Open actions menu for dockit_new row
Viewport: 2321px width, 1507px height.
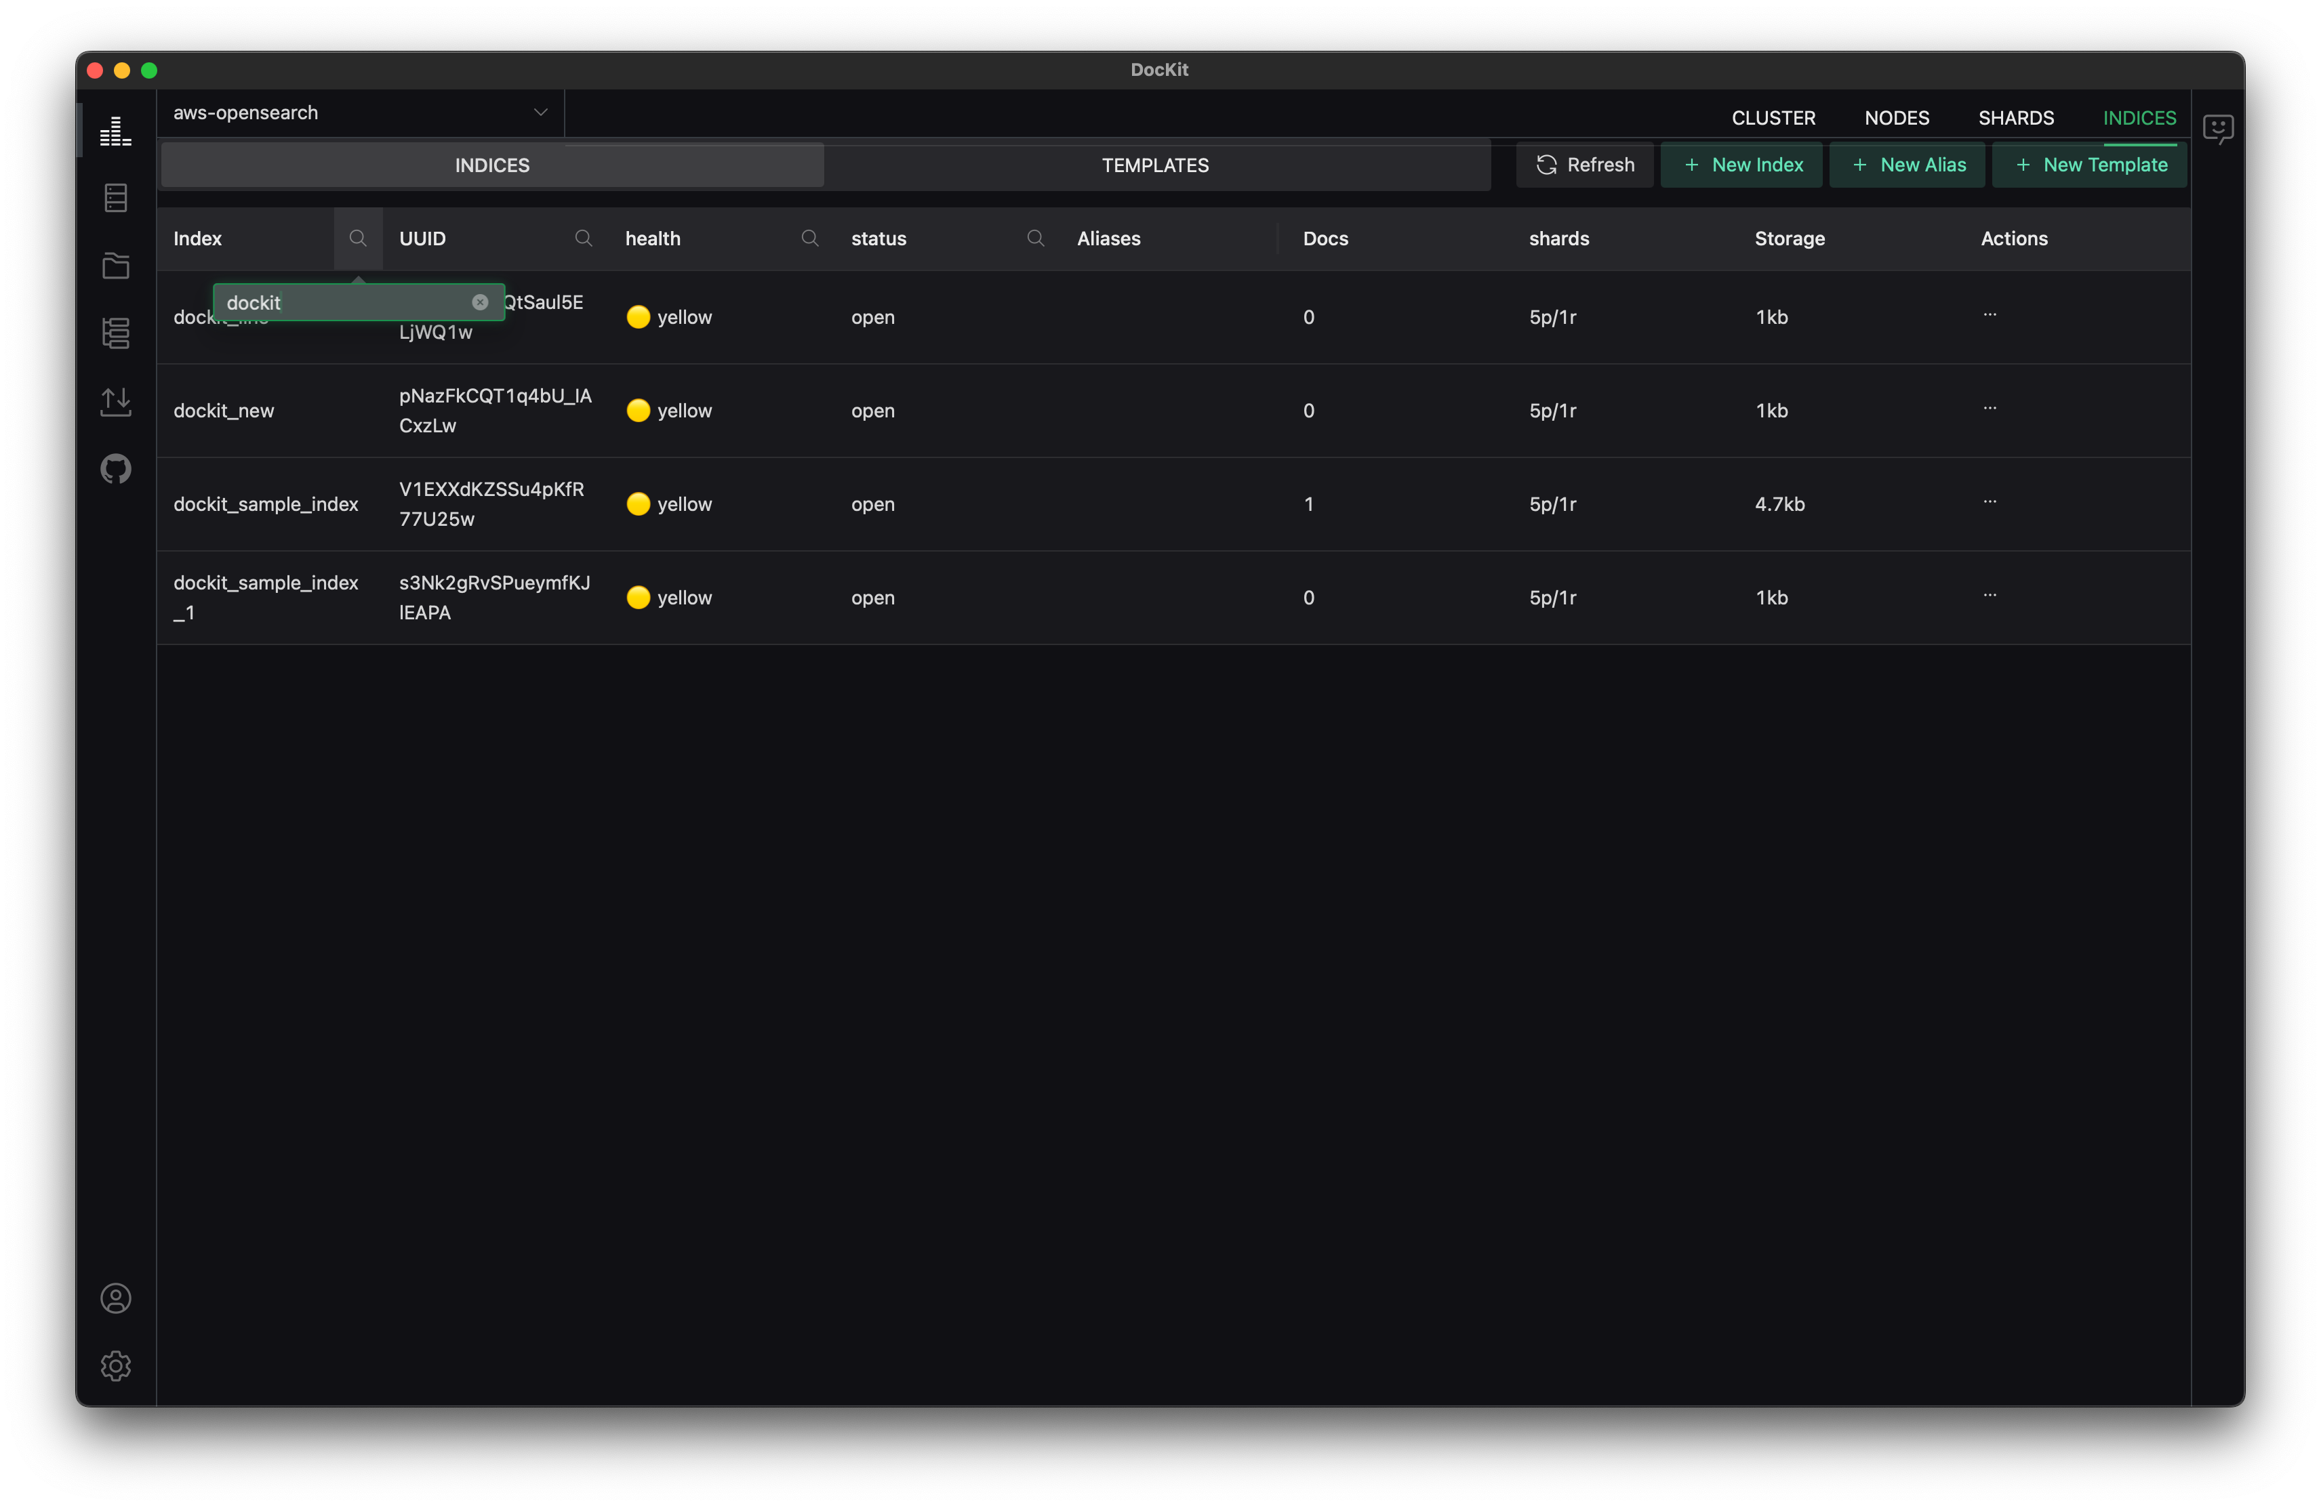point(1990,407)
